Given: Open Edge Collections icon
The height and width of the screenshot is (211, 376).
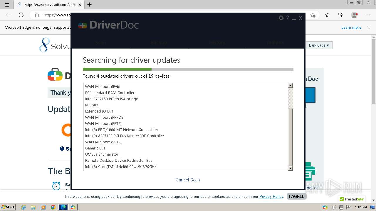Looking at the screenshot, I should (x=341, y=15).
